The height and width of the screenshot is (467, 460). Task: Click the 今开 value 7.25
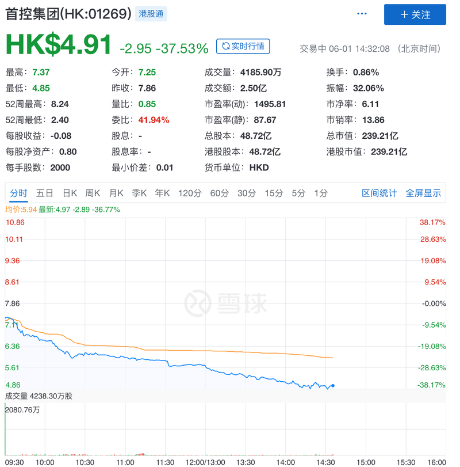pos(147,73)
